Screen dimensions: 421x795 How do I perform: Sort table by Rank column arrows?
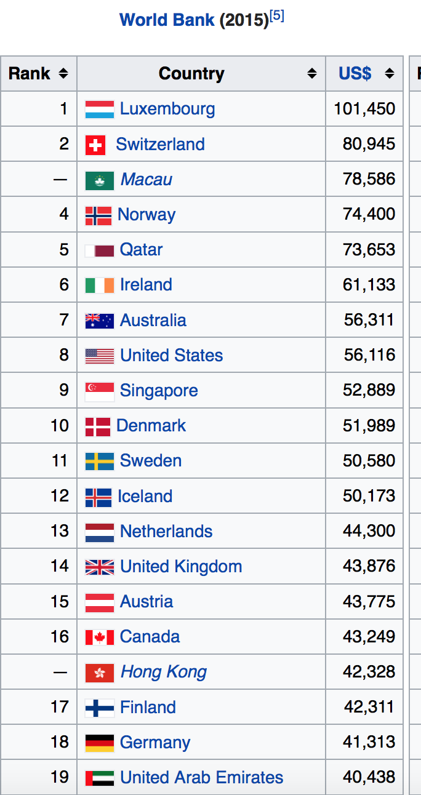63,74
